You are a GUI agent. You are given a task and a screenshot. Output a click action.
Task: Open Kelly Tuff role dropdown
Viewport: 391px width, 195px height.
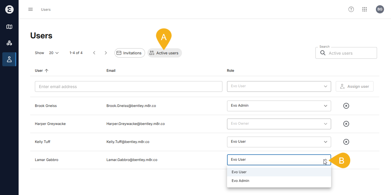point(279,142)
